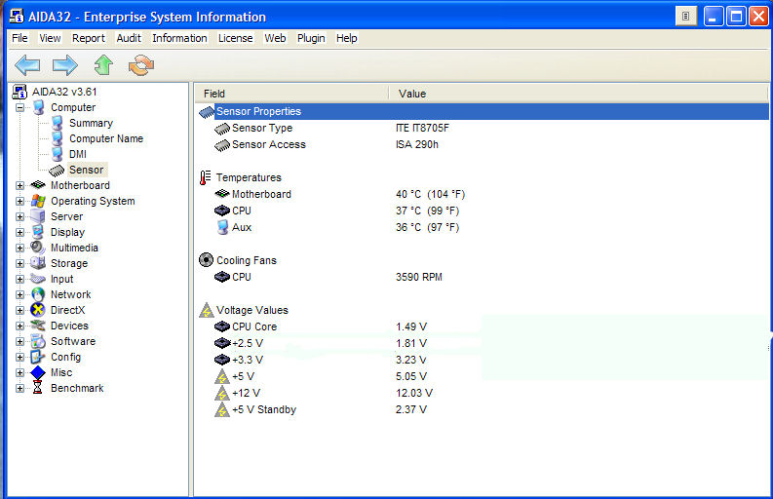The image size is (773, 499).
Task: Click the Display monitor icon in tree
Action: point(38,232)
